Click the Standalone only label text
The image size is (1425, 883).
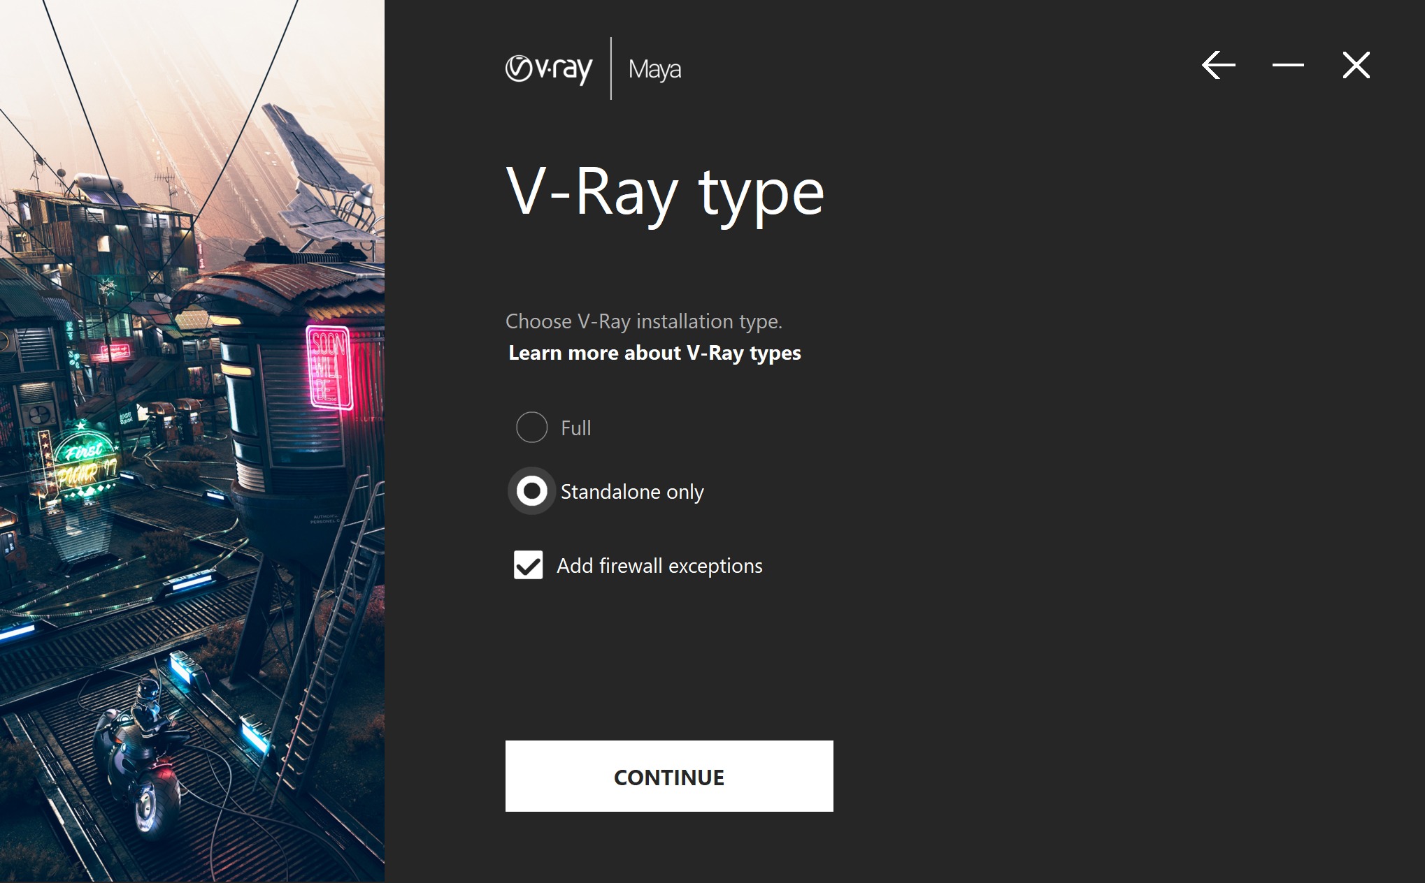click(632, 492)
